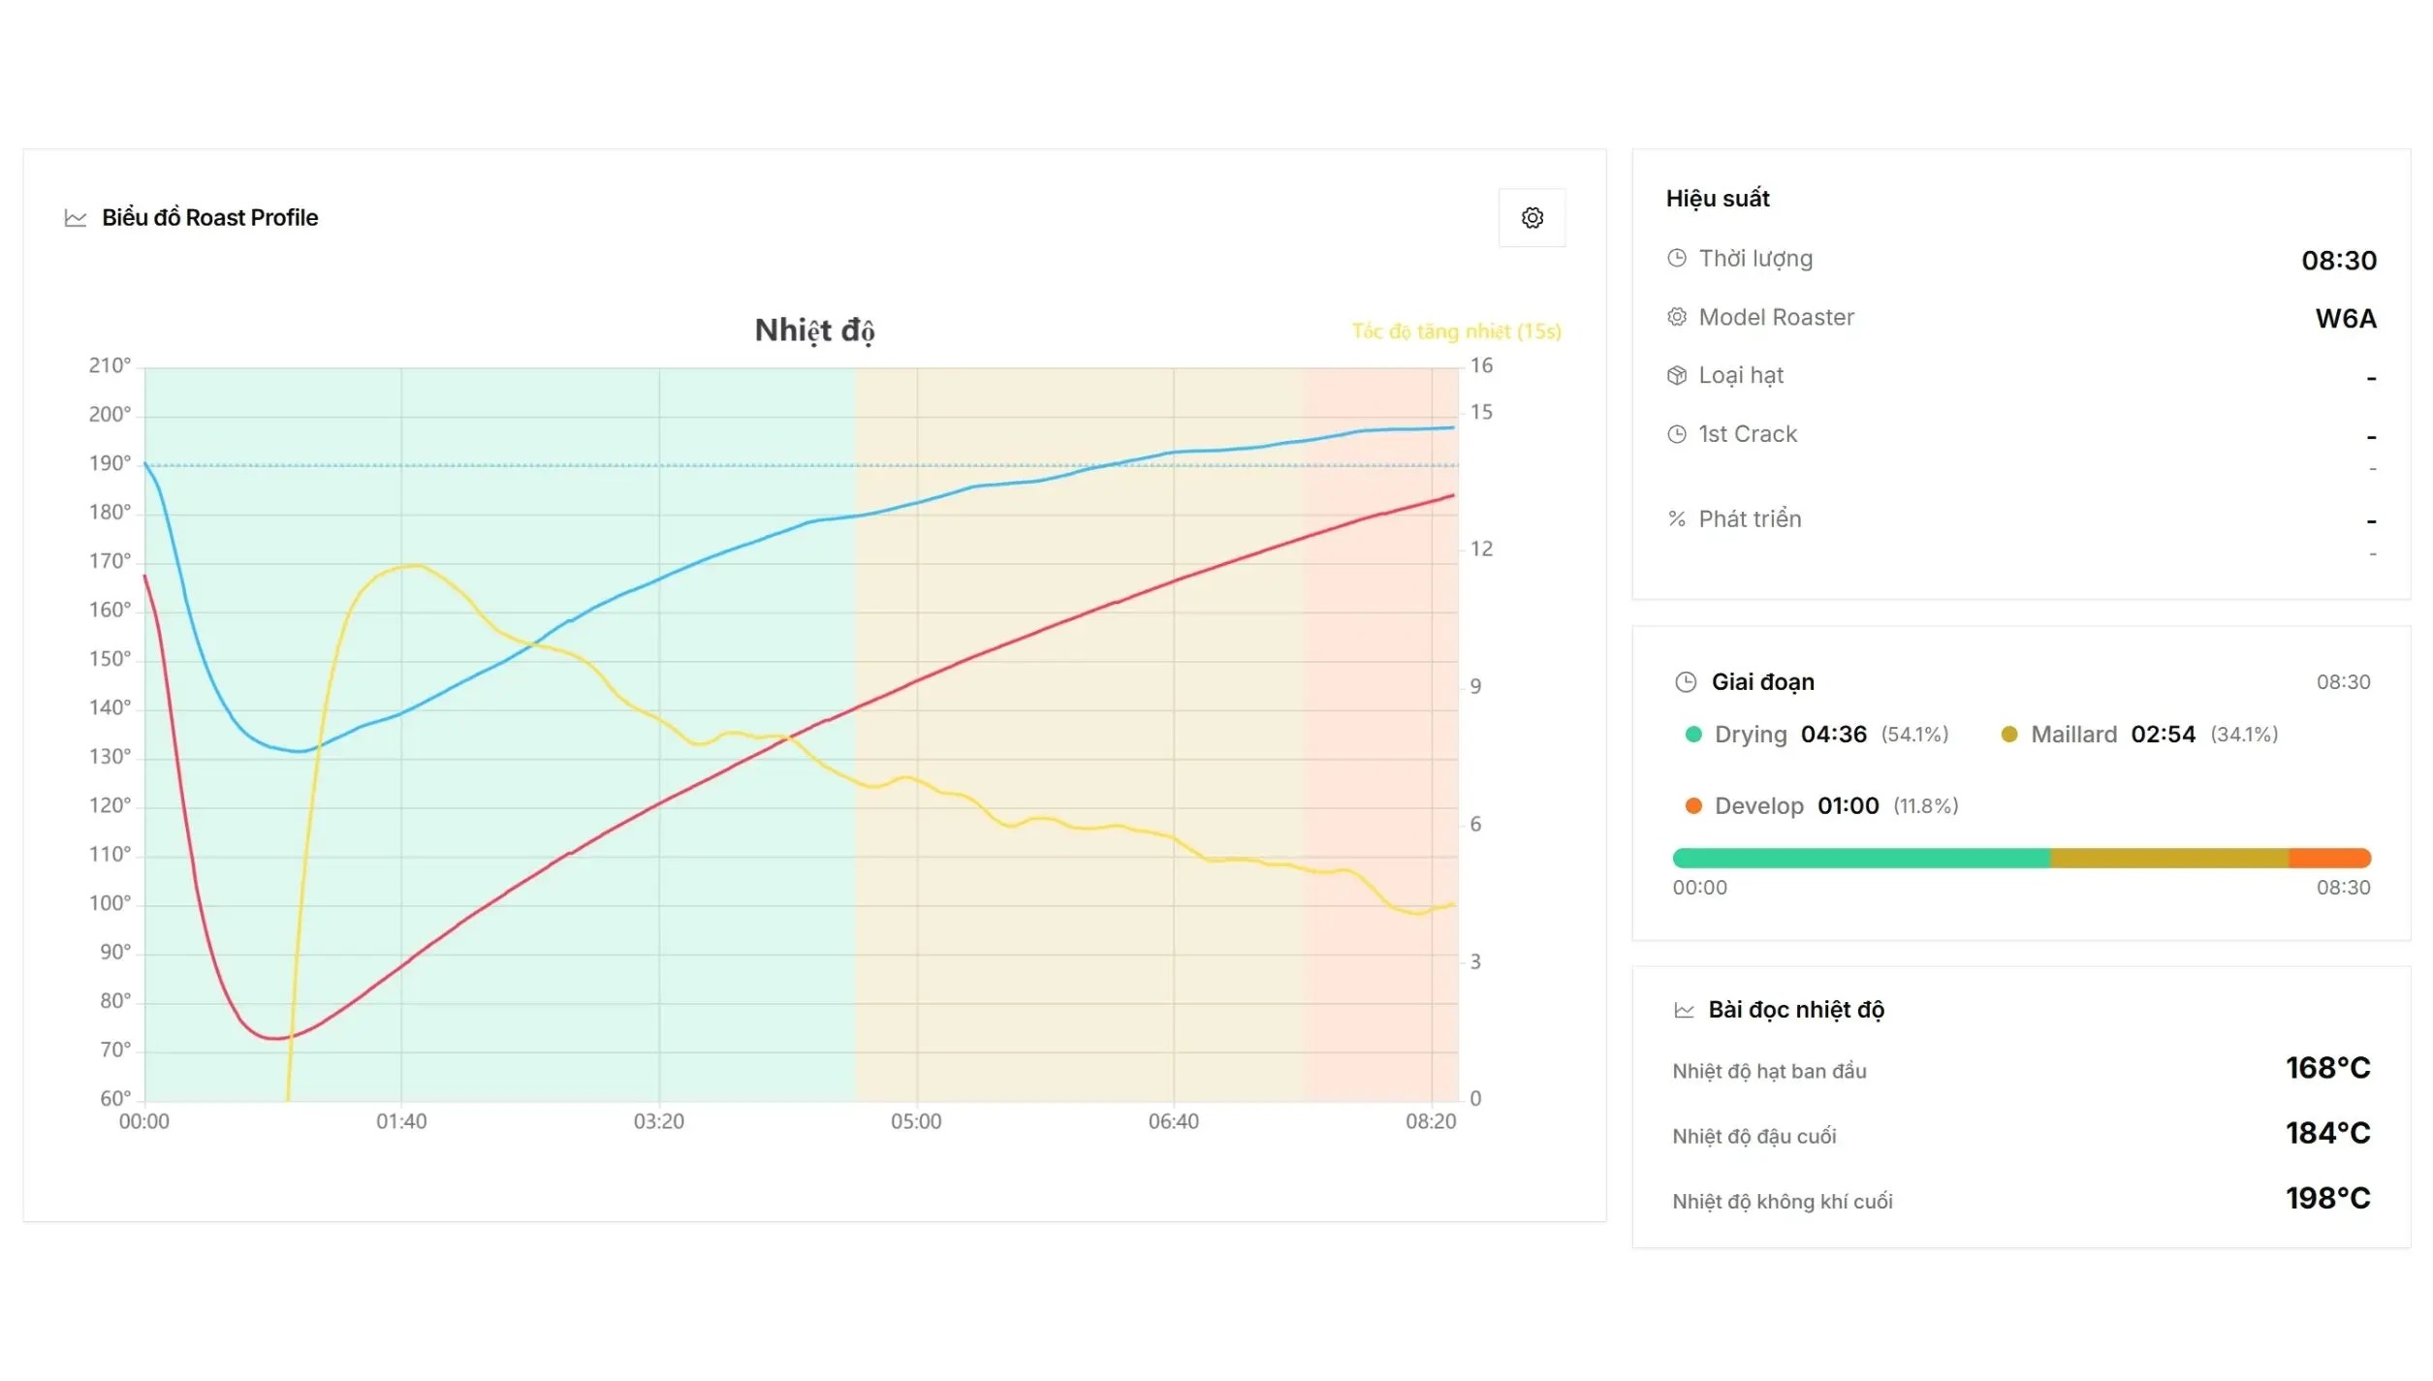Click the chart icon beside Bài đọc nhiệt độ
The image size is (2433, 1381).
tap(1685, 1011)
